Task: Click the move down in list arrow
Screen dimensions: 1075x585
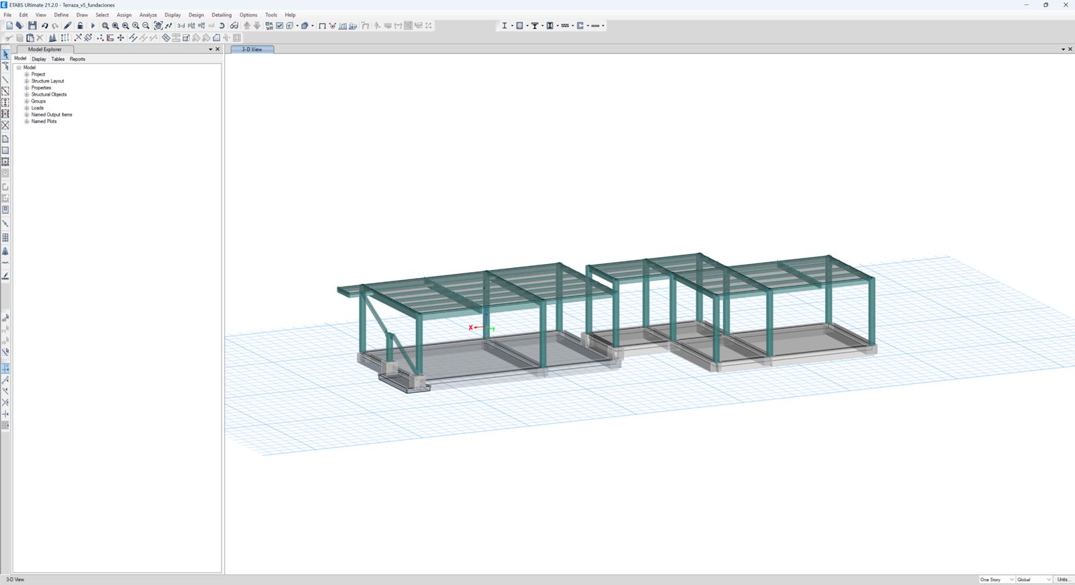Action: pyautogui.click(x=257, y=26)
